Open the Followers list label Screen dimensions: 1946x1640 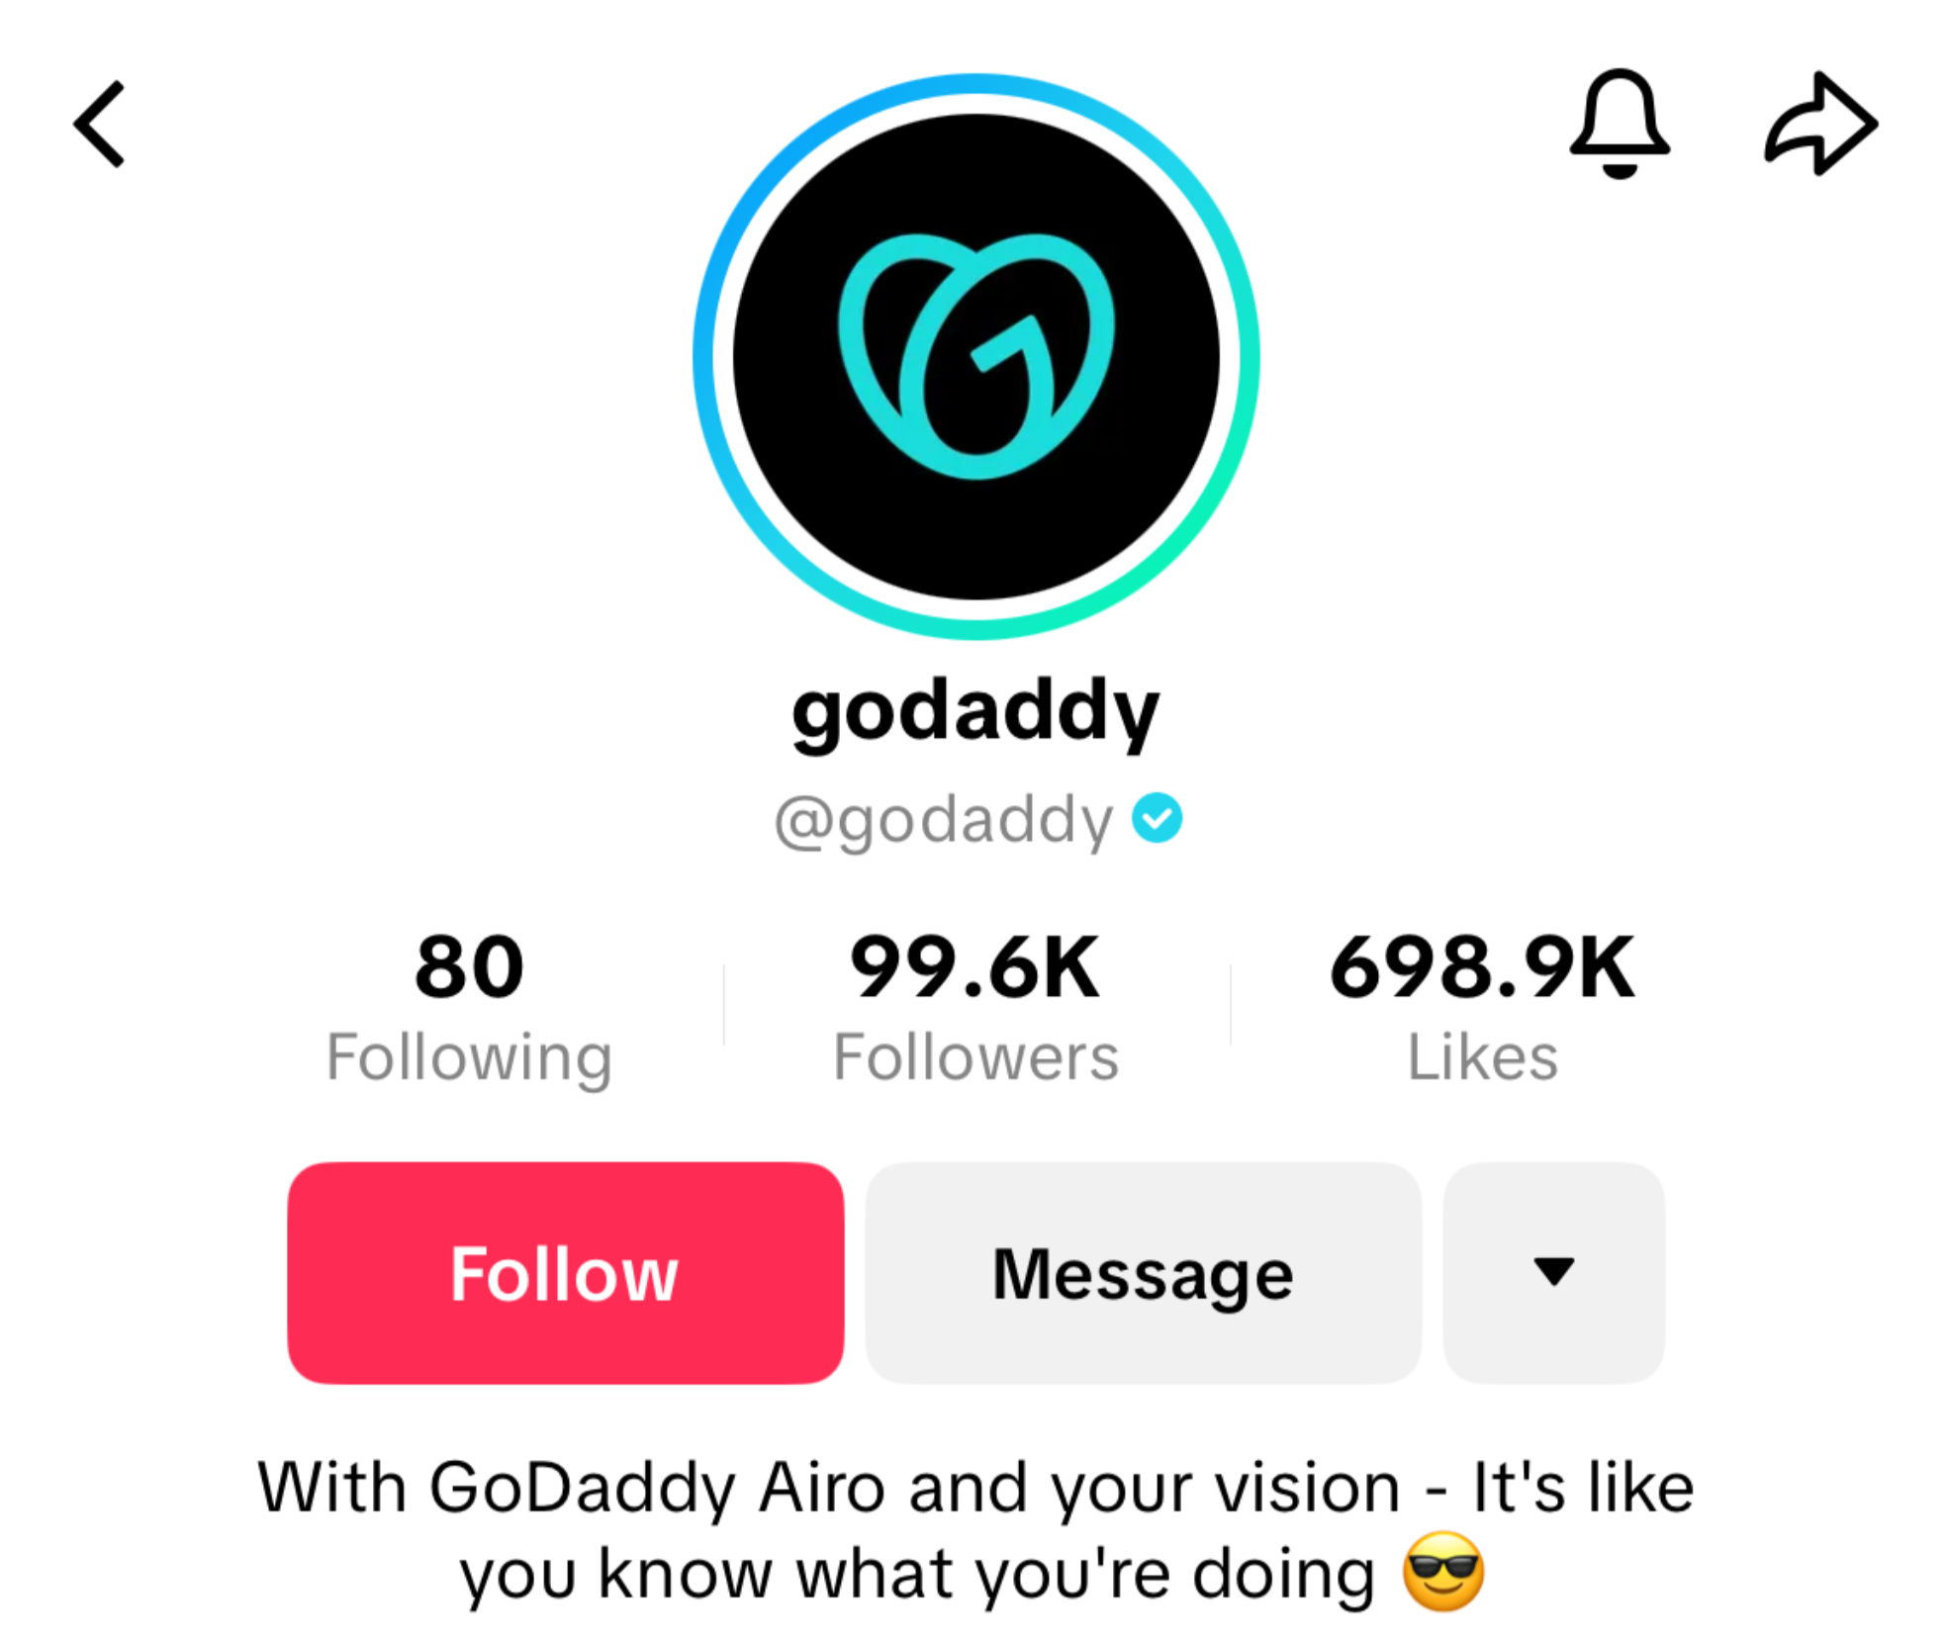pyautogui.click(x=974, y=1056)
